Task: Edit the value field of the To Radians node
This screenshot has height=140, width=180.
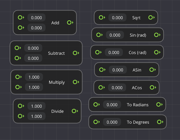Action: [x=112, y=105]
